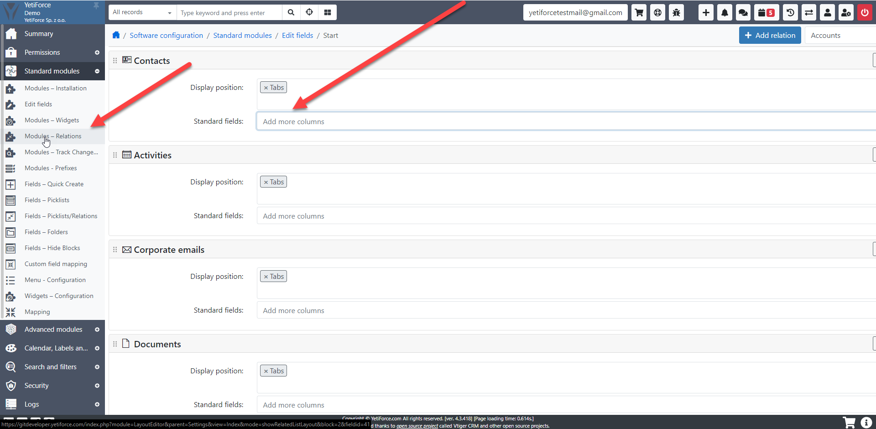876x429 pixels.
Task: Pin the sidebar with the pushpin icon
Action: (96, 5)
